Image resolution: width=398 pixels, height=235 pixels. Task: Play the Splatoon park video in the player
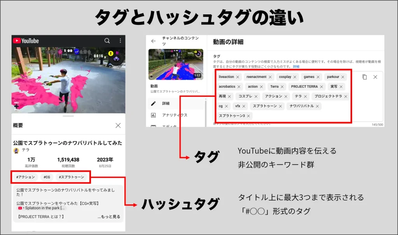point(68,80)
